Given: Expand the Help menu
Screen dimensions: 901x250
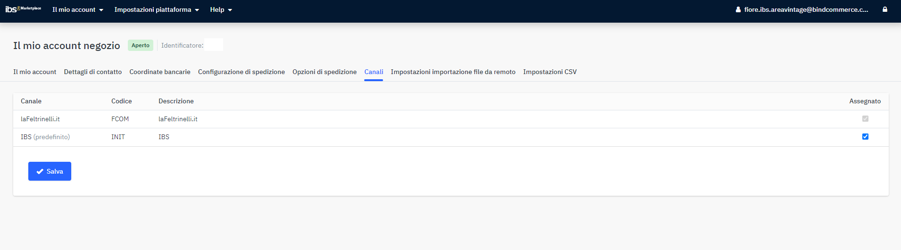Looking at the screenshot, I should (221, 9).
